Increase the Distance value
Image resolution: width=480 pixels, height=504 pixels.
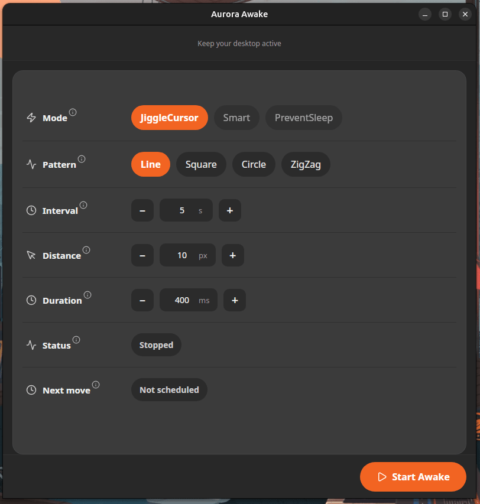(x=233, y=255)
